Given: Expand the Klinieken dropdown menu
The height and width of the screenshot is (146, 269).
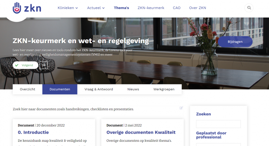Looking at the screenshot, I should point(68,8).
